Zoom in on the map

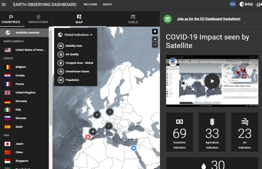155,39
